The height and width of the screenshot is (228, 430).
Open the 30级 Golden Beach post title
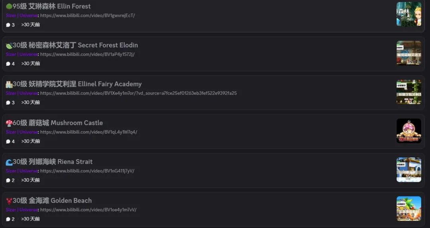pyautogui.click(x=52, y=200)
